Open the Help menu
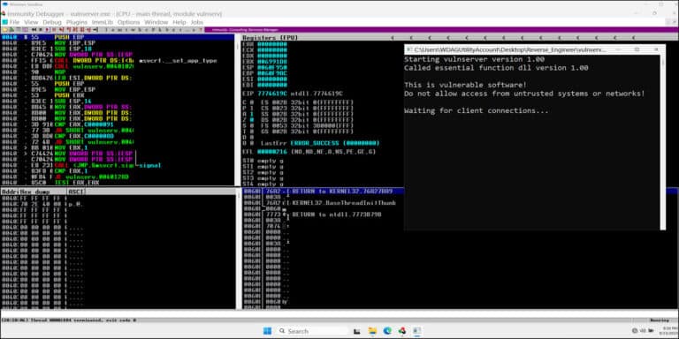679x339 pixels. tap(179, 22)
